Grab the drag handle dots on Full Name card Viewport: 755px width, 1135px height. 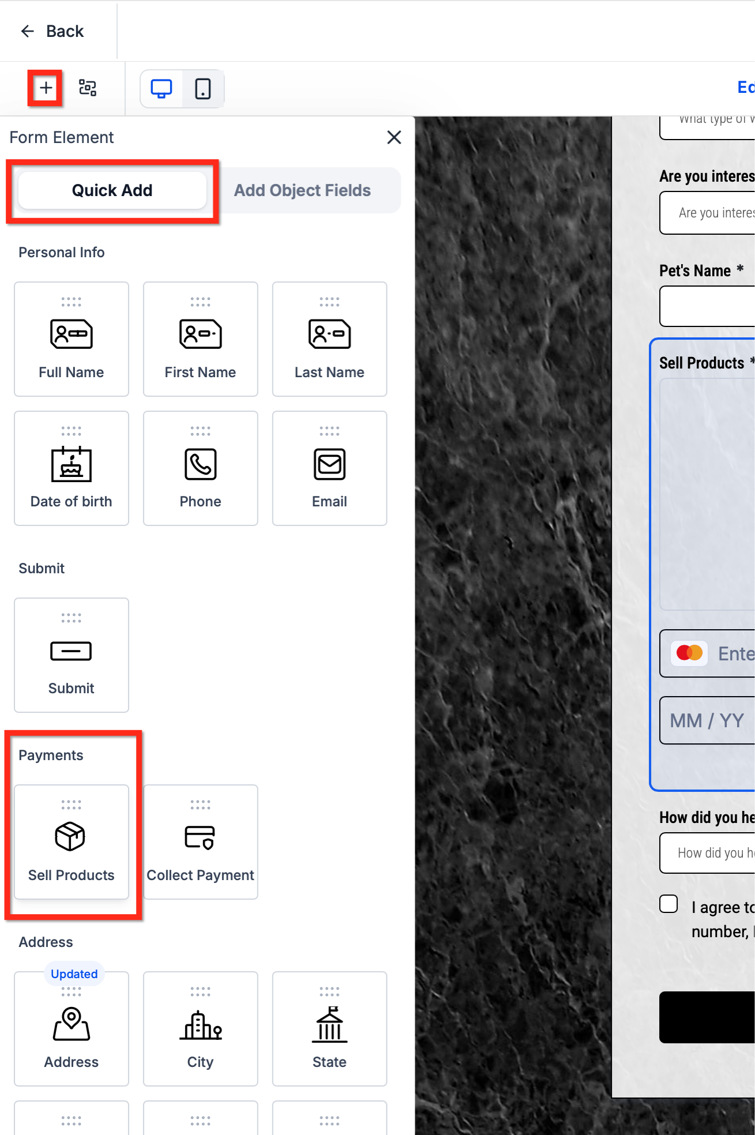click(72, 302)
